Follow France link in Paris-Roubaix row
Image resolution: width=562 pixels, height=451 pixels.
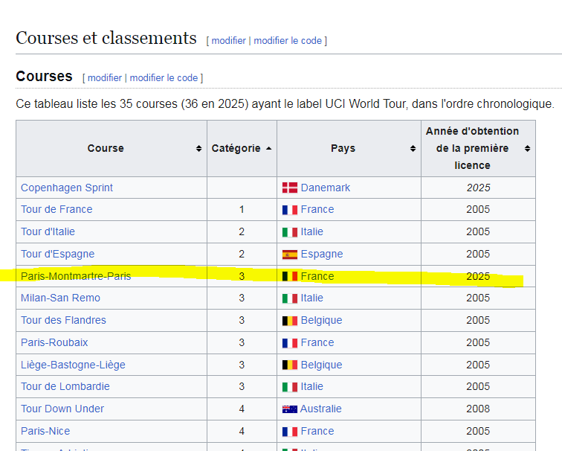tap(317, 342)
